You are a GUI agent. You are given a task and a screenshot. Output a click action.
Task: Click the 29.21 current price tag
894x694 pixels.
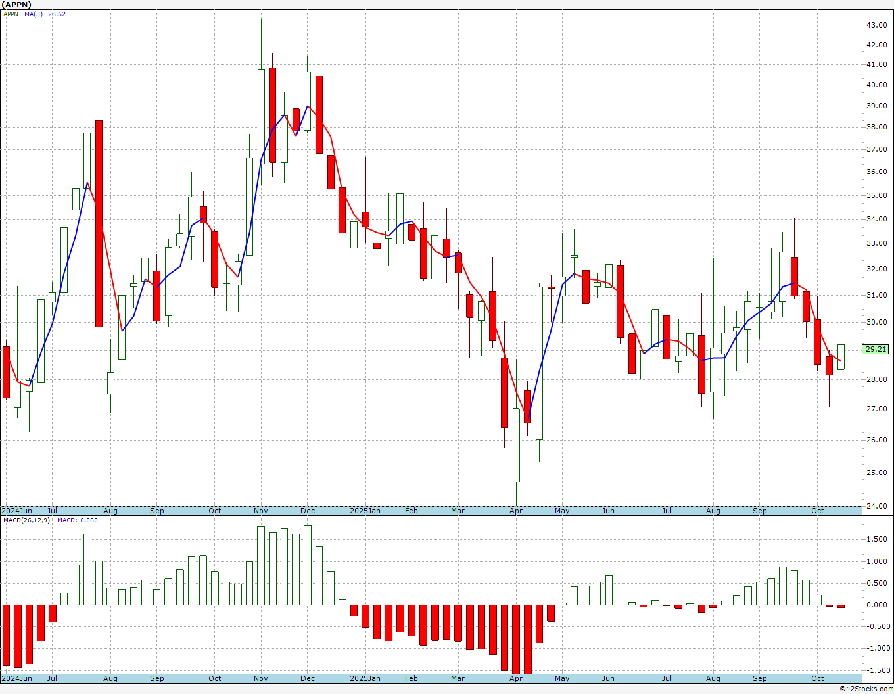click(876, 349)
